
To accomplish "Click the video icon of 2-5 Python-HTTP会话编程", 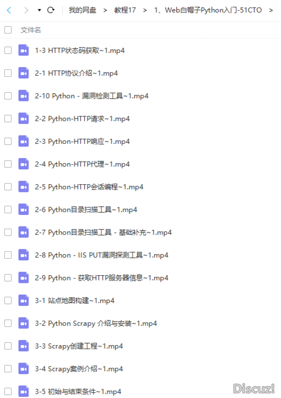I will 24,187.
